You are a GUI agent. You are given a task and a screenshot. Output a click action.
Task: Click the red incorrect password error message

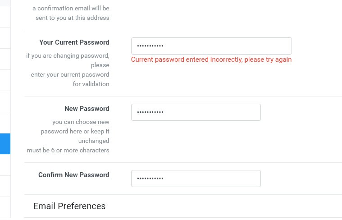click(211, 60)
